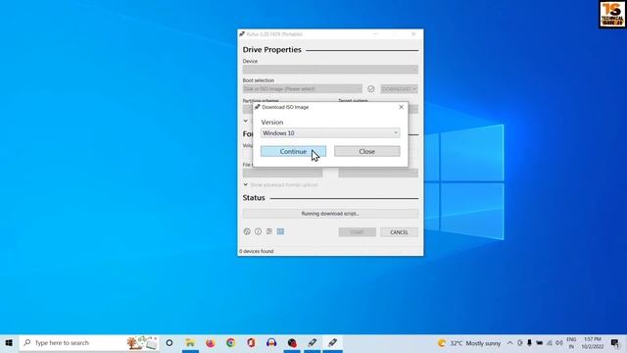627x353 pixels.
Task: Open the headphones app on the taskbar
Action: [x=271, y=343]
